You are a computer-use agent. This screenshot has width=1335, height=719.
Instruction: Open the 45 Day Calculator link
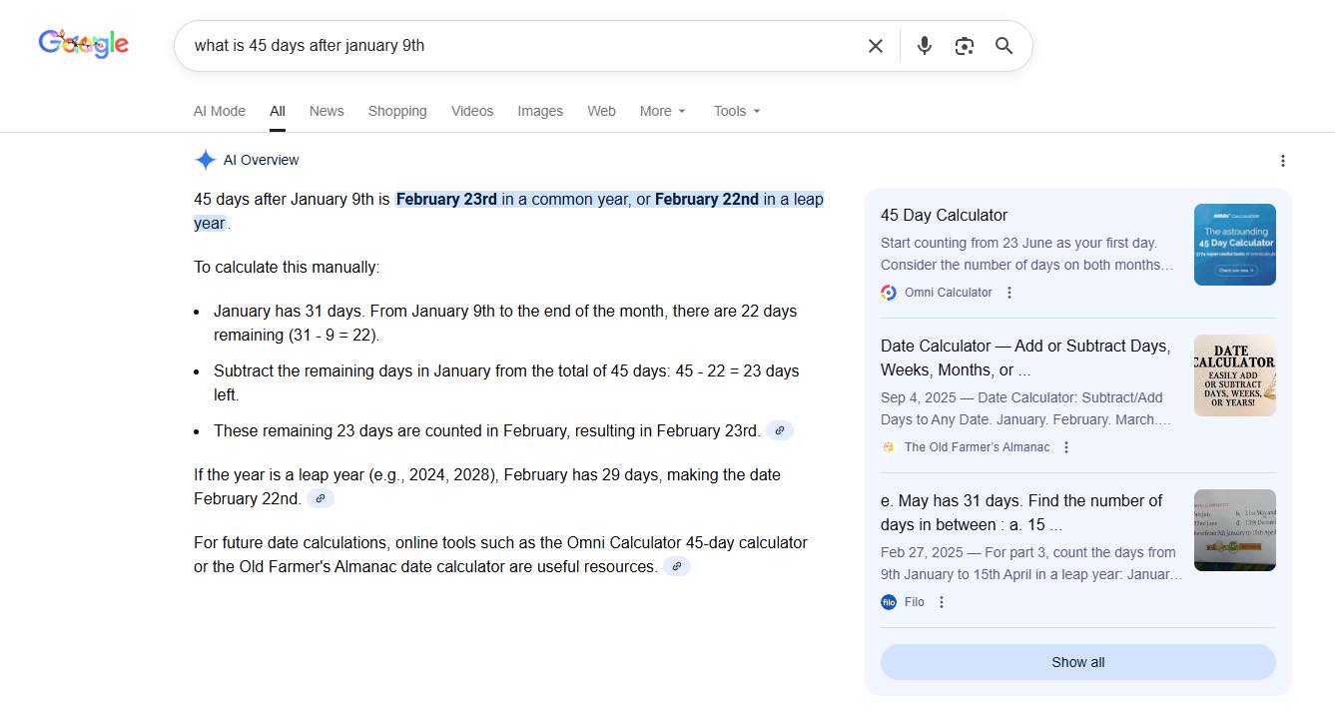[944, 215]
